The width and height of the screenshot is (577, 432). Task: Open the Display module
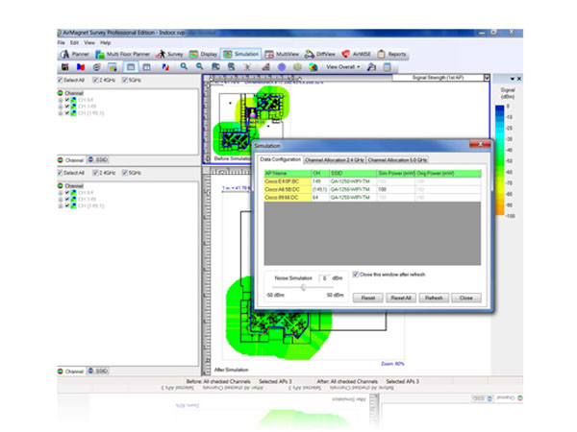click(x=203, y=55)
